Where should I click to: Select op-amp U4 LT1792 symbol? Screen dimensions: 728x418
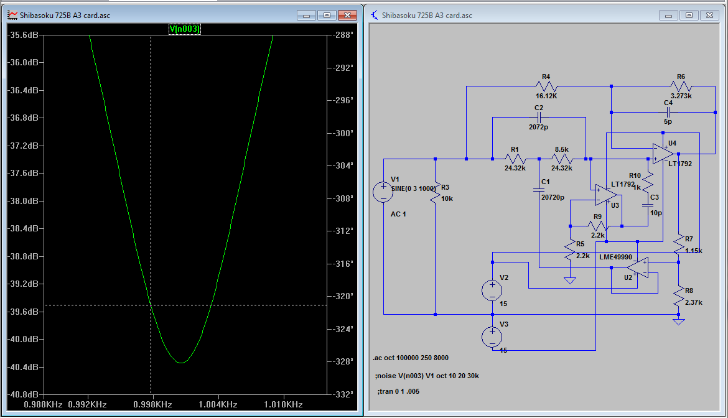coord(663,154)
